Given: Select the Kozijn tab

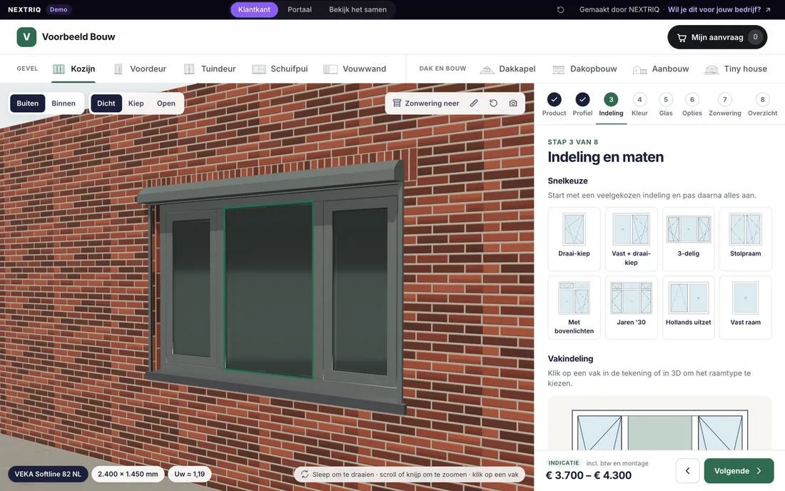Looking at the screenshot, I should coord(74,69).
